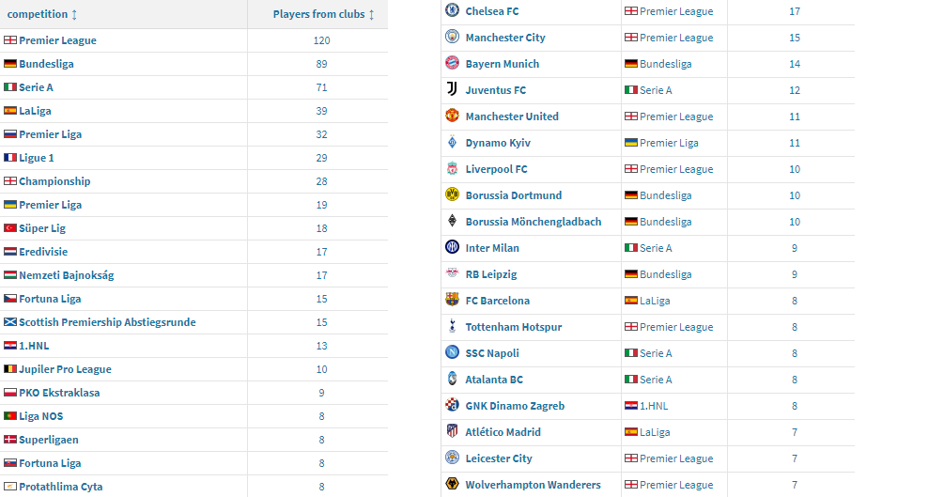944x497 pixels.
Task: Click the Chelsea FC club crest icon
Action: pyautogui.click(x=452, y=10)
